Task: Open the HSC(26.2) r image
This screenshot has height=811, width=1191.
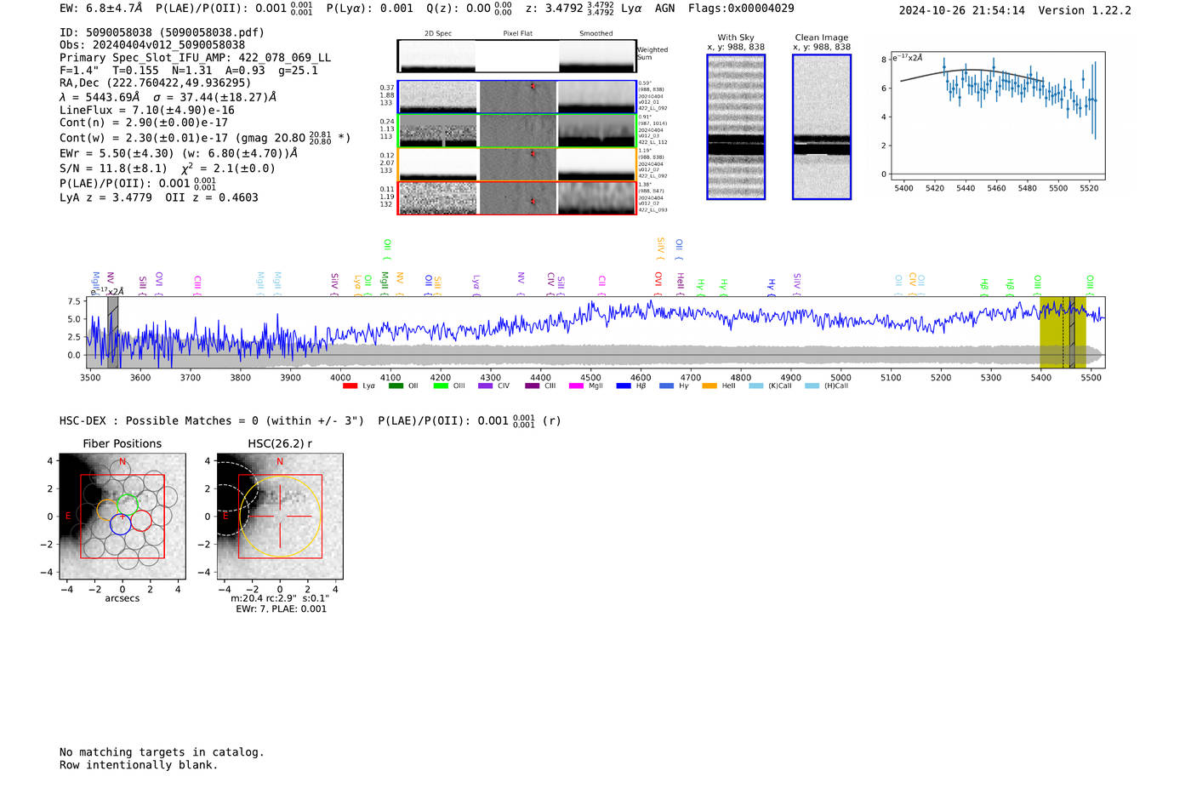Action: (280, 517)
